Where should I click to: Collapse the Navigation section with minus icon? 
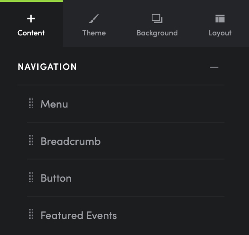[214, 67]
